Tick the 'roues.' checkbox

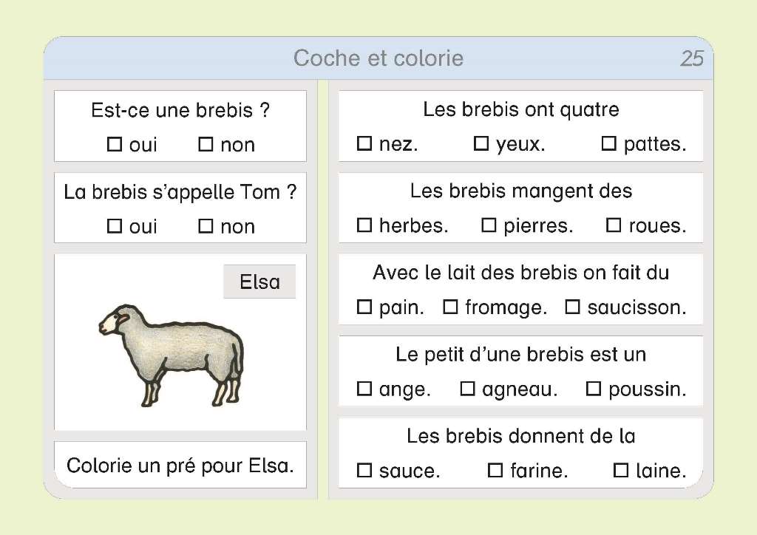(x=614, y=225)
